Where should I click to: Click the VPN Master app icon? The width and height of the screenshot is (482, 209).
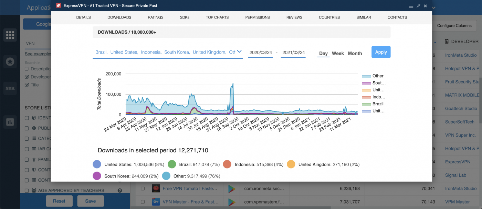[156, 202]
